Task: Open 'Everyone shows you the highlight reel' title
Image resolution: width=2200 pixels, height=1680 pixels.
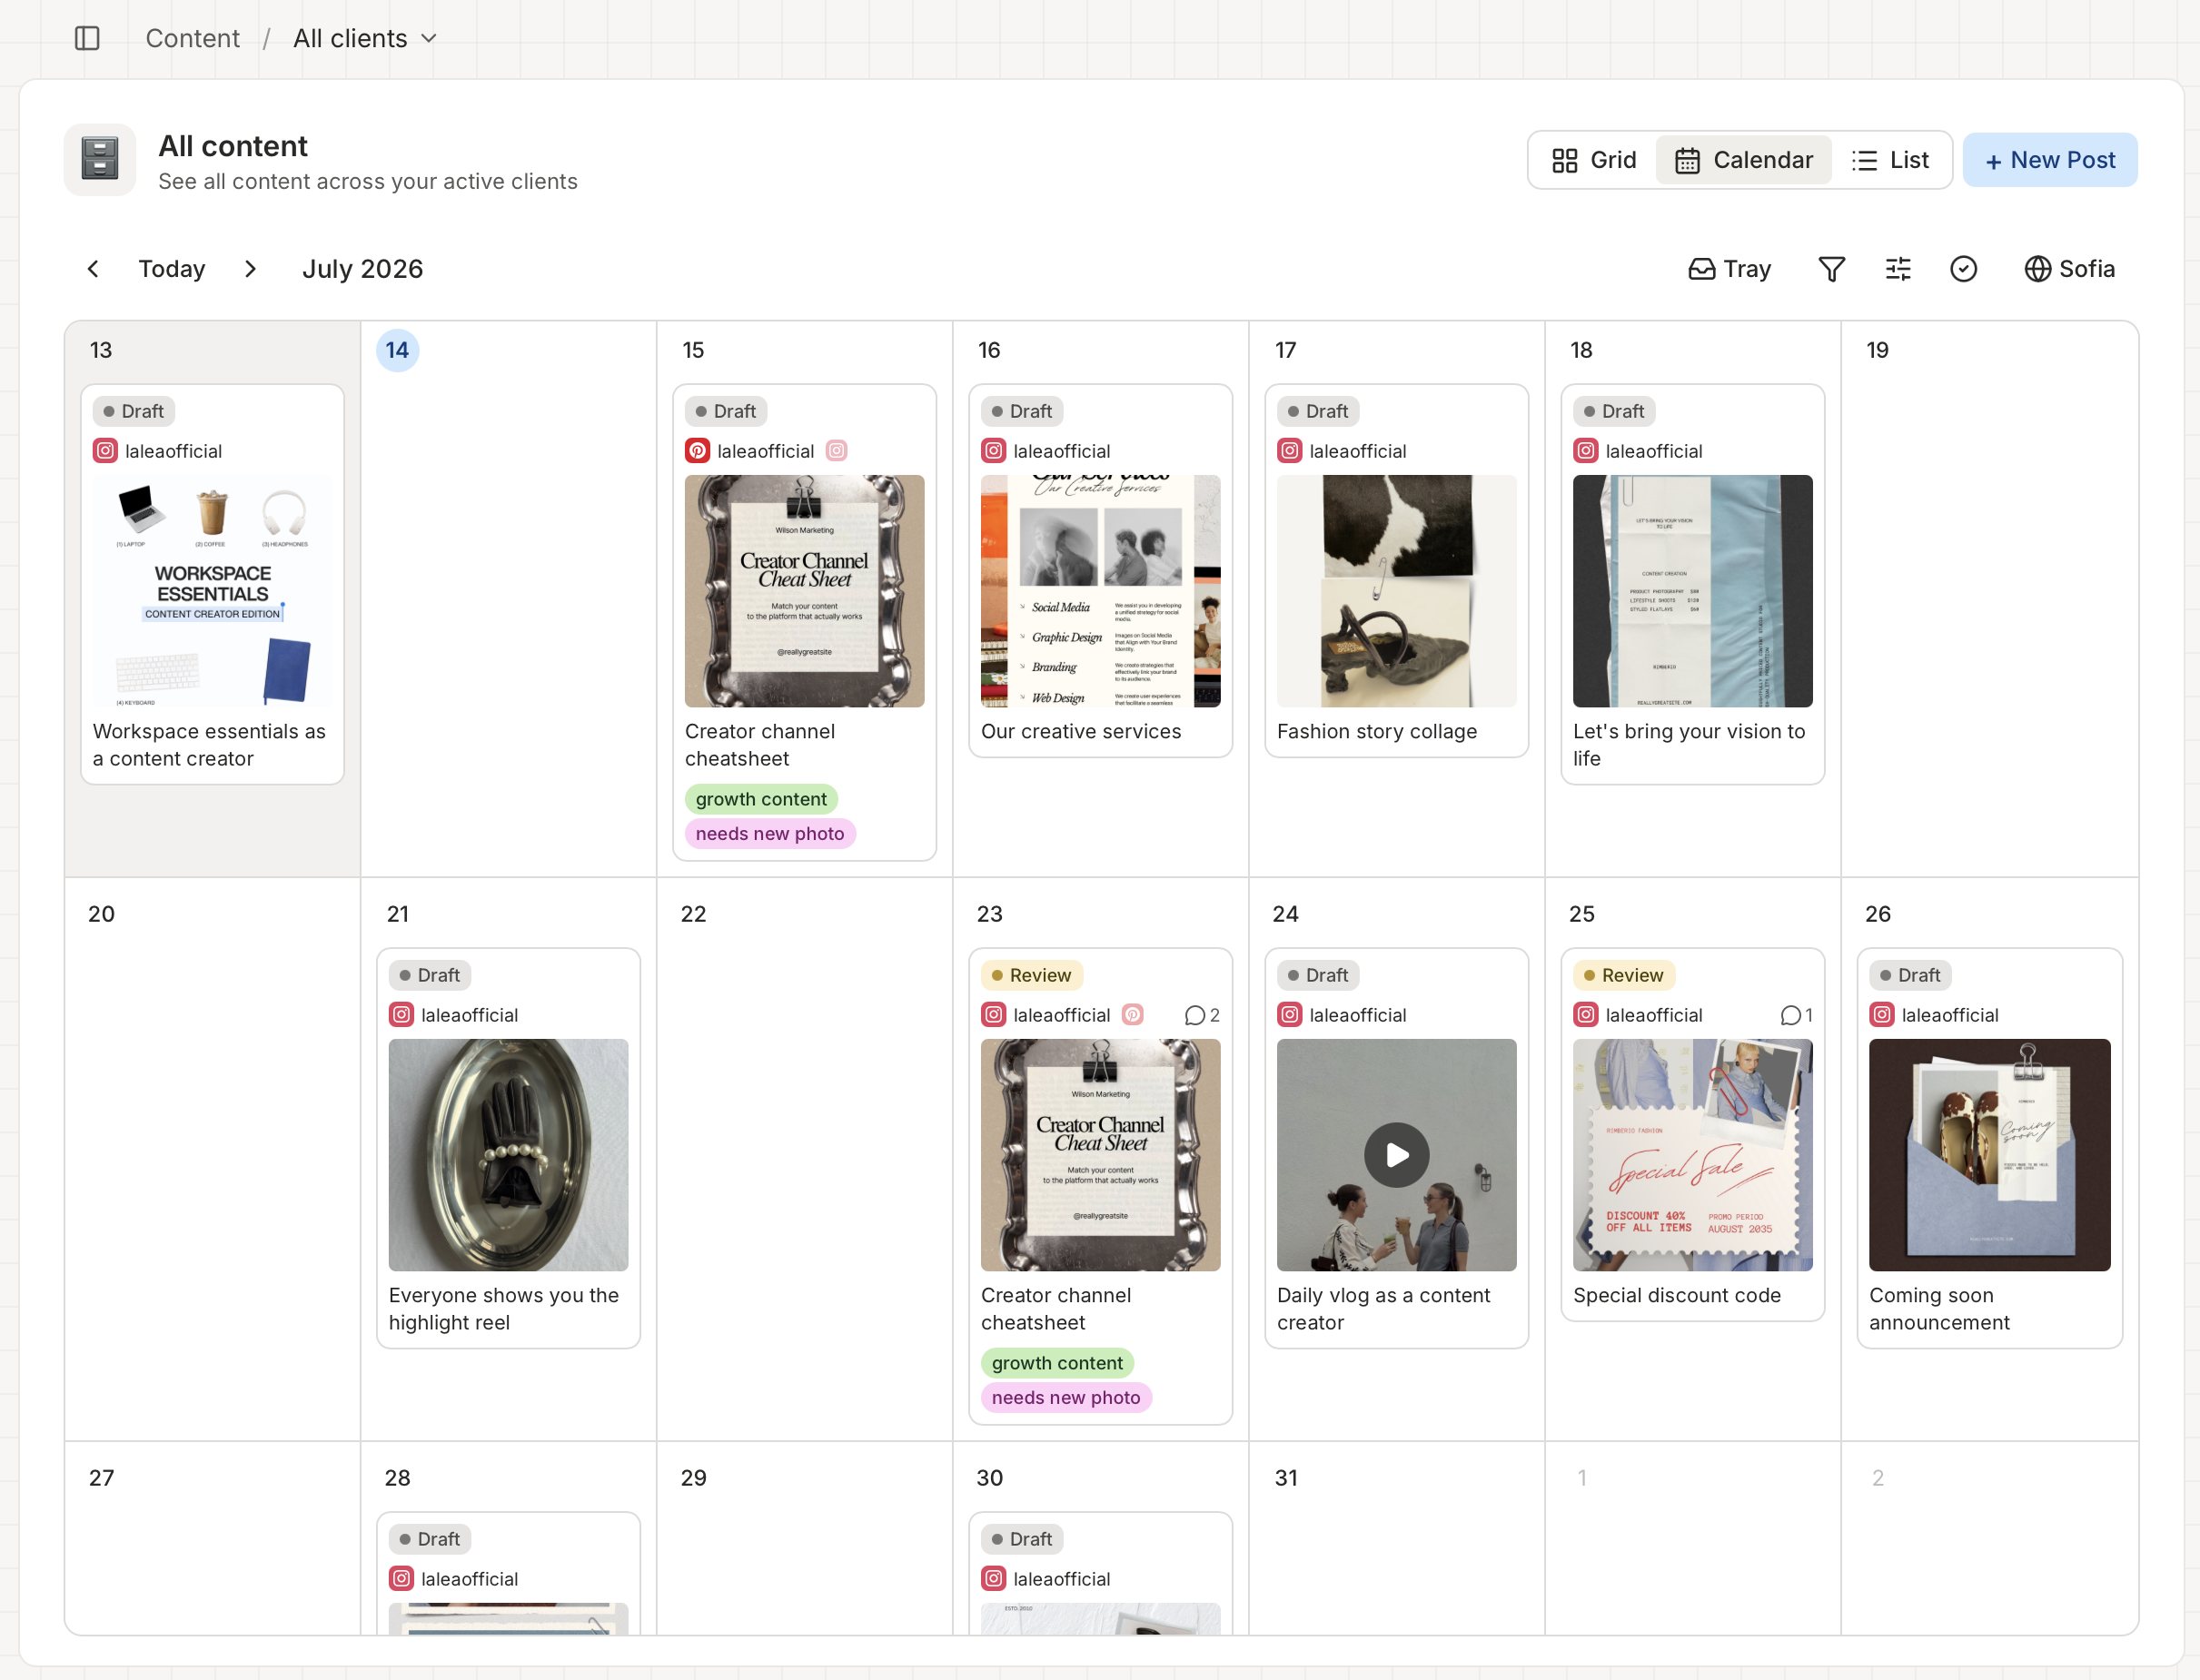Action: [x=503, y=1309]
